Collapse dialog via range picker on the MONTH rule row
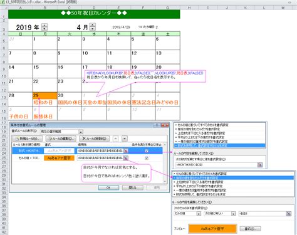Screen dimensions: 297x235 pos(125,150)
